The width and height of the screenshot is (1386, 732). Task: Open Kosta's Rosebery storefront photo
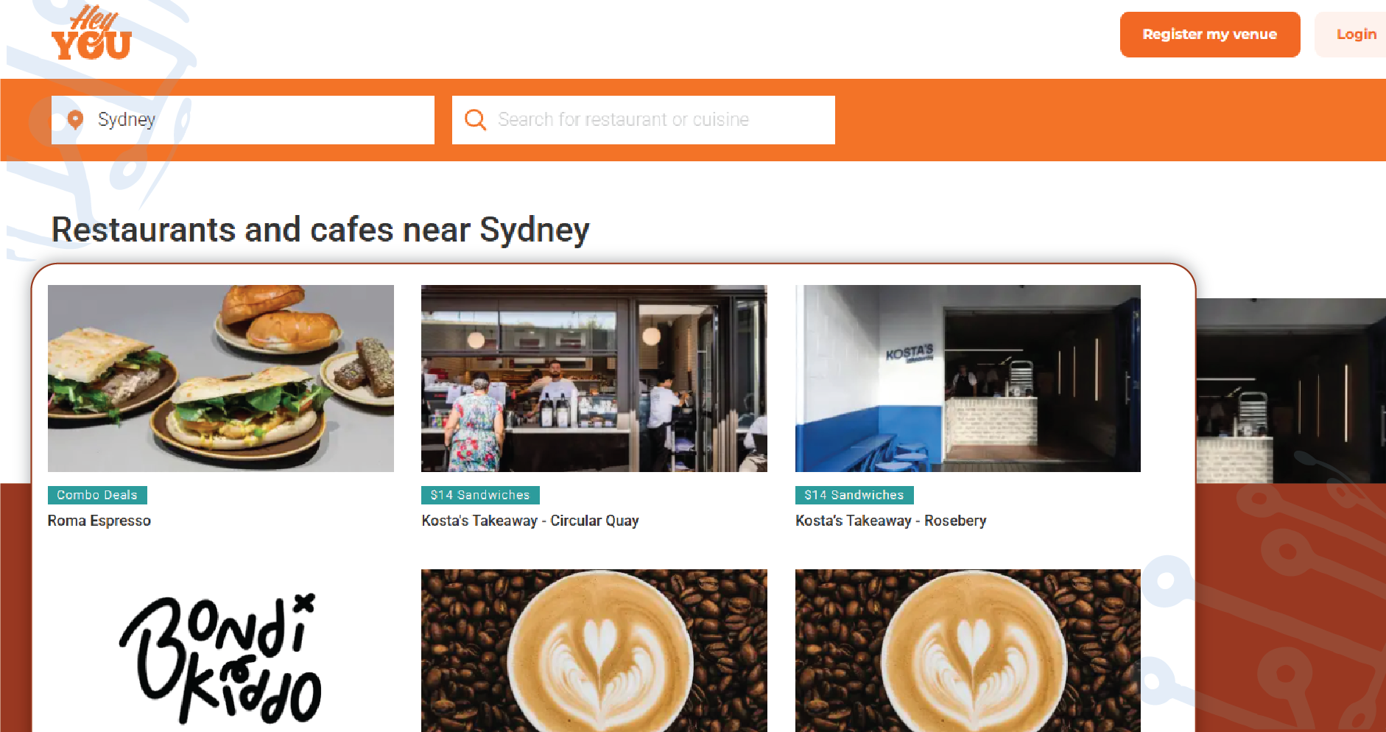point(968,379)
